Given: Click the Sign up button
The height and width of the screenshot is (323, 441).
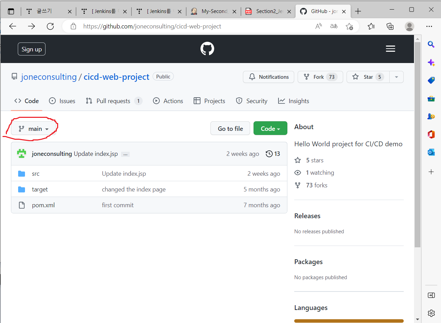Looking at the screenshot, I should [x=31, y=49].
